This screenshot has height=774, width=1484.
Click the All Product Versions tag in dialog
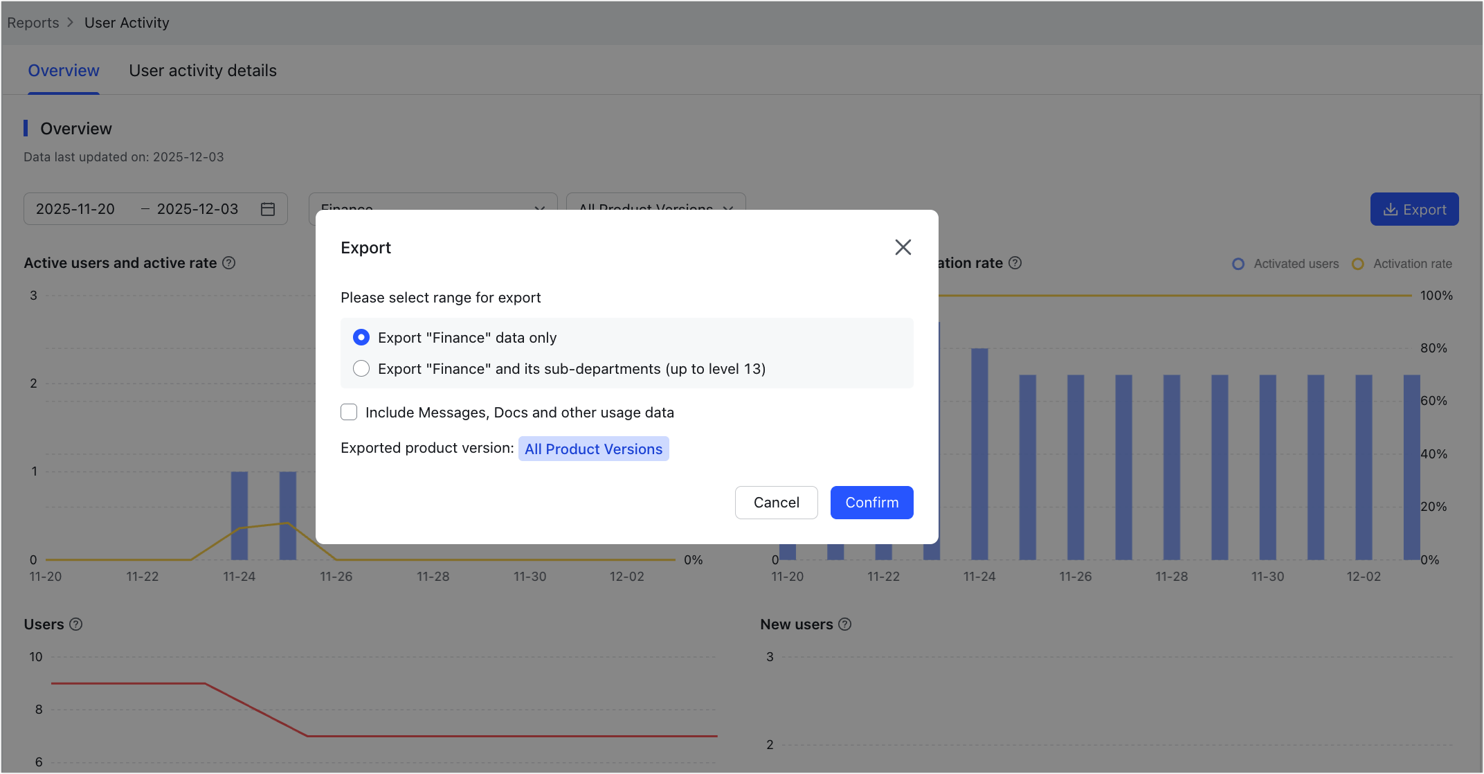tap(593, 449)
